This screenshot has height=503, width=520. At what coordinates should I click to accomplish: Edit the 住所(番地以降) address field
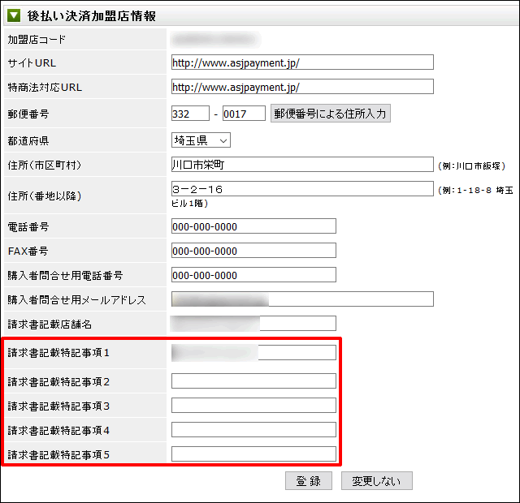tap(302, 189)
